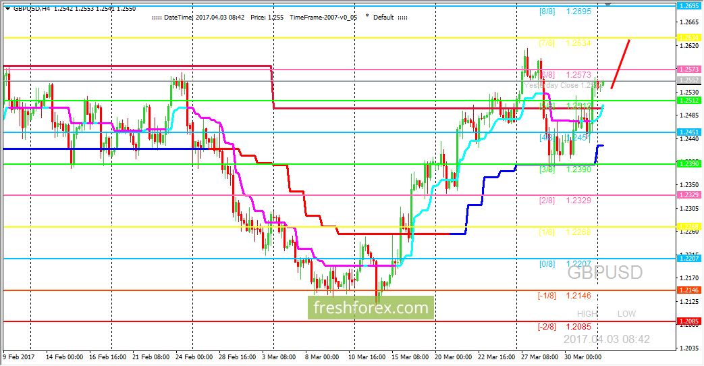Screen dimensions: 704x366
Task: Click the '15 Mar 08:00' time axis label
Action: tap(410, 357)
